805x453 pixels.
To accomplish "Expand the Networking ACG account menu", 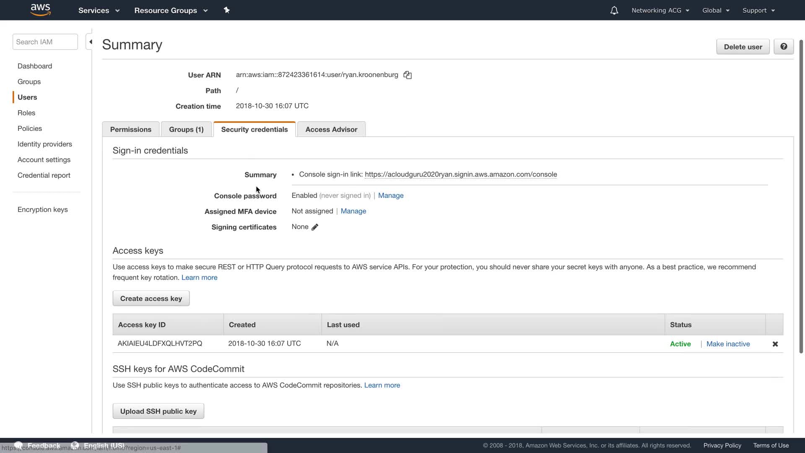I will [x=660, y=10].
